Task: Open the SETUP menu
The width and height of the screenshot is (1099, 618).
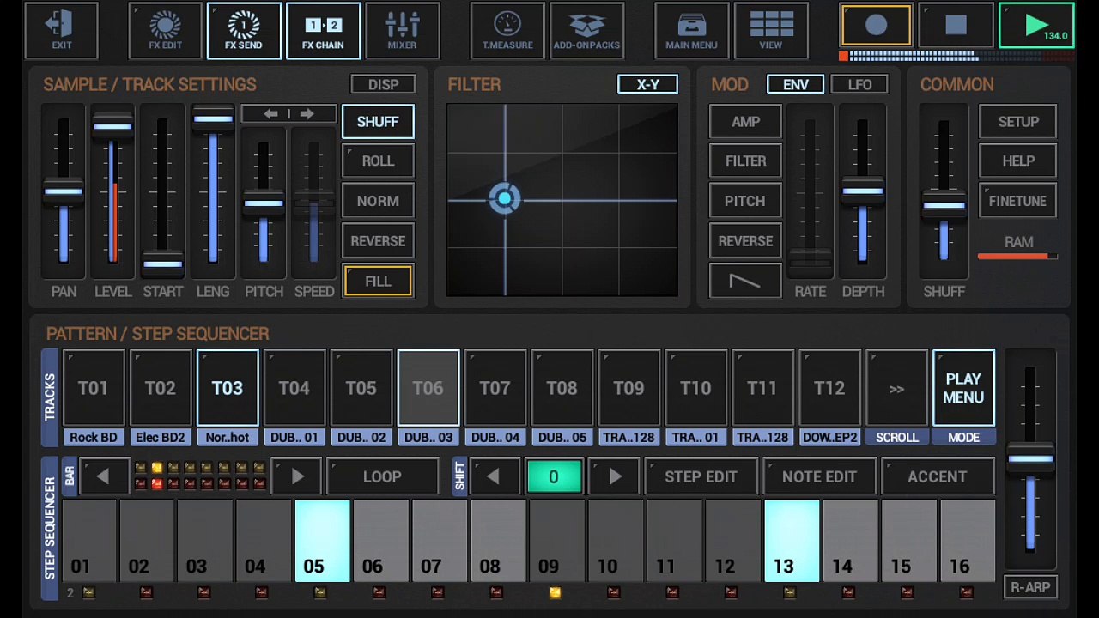Action: (x=1017, y=122)
